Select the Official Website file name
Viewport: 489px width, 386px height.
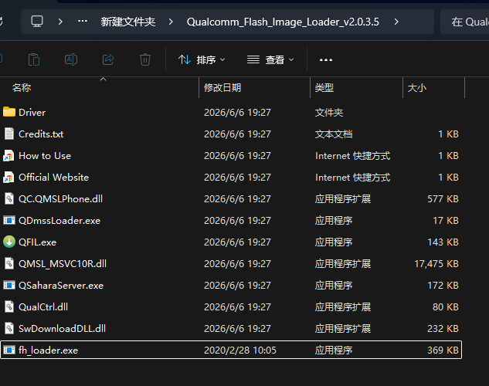[x=53, y=178]
